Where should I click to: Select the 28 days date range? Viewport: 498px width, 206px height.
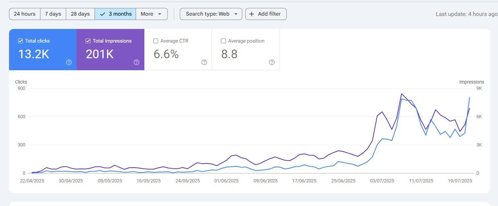(80, 14)
